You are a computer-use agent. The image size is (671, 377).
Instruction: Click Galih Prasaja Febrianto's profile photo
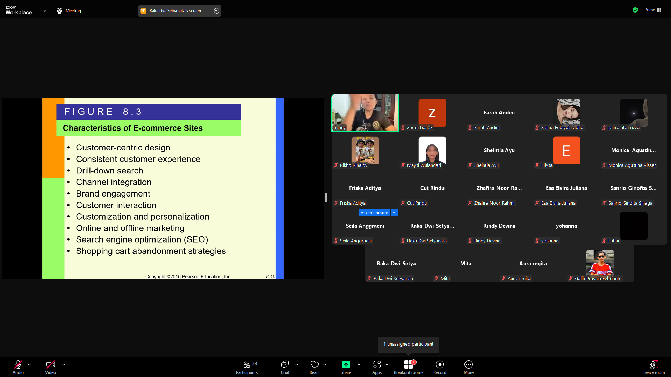point(600,263)
